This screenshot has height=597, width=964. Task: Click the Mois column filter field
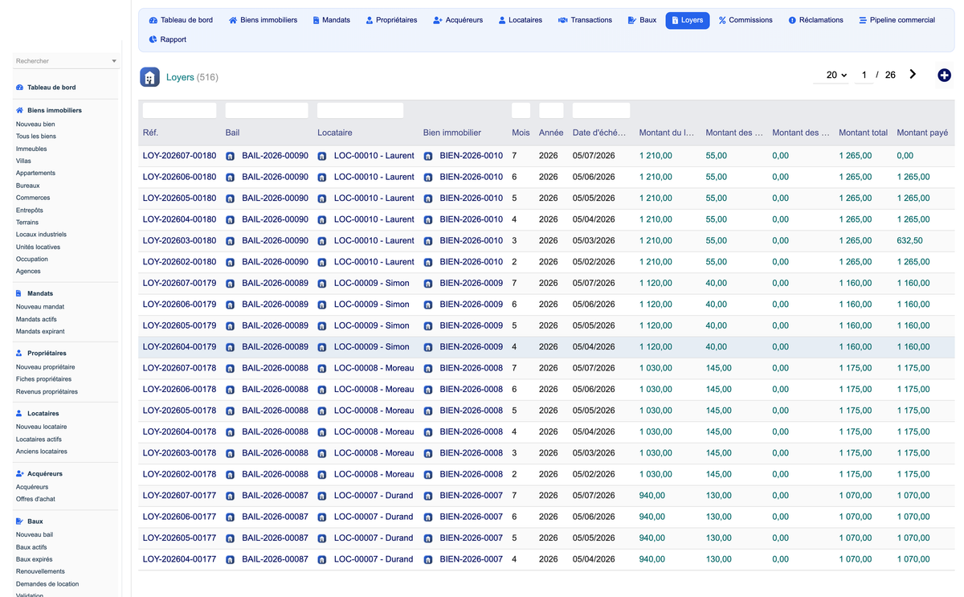(x=521, y=111)
